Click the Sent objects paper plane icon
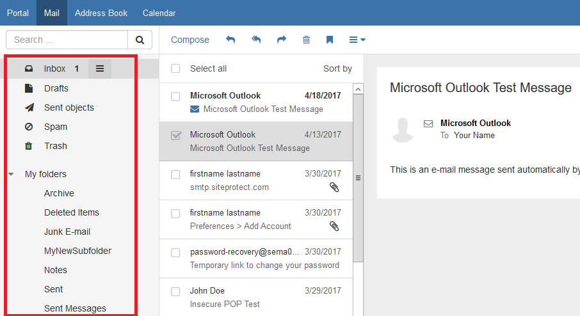Viewport: 580px width, 316px height. pyautogui.click(x=29, y=107)
